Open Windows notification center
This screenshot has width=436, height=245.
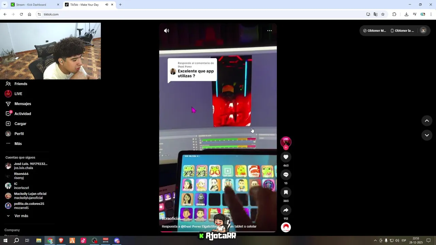coord(429,241)
